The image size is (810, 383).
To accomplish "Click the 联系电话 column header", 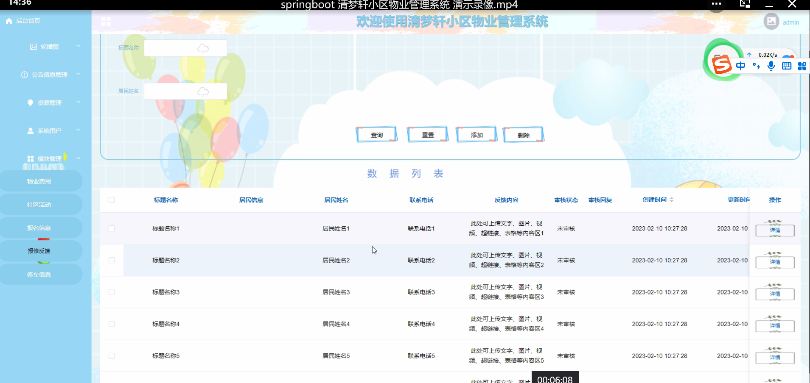I will (421, 200).
